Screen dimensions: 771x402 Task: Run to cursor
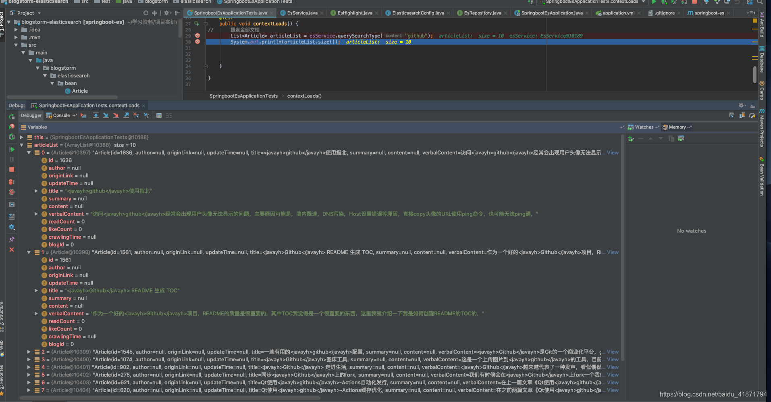point(146,115)
